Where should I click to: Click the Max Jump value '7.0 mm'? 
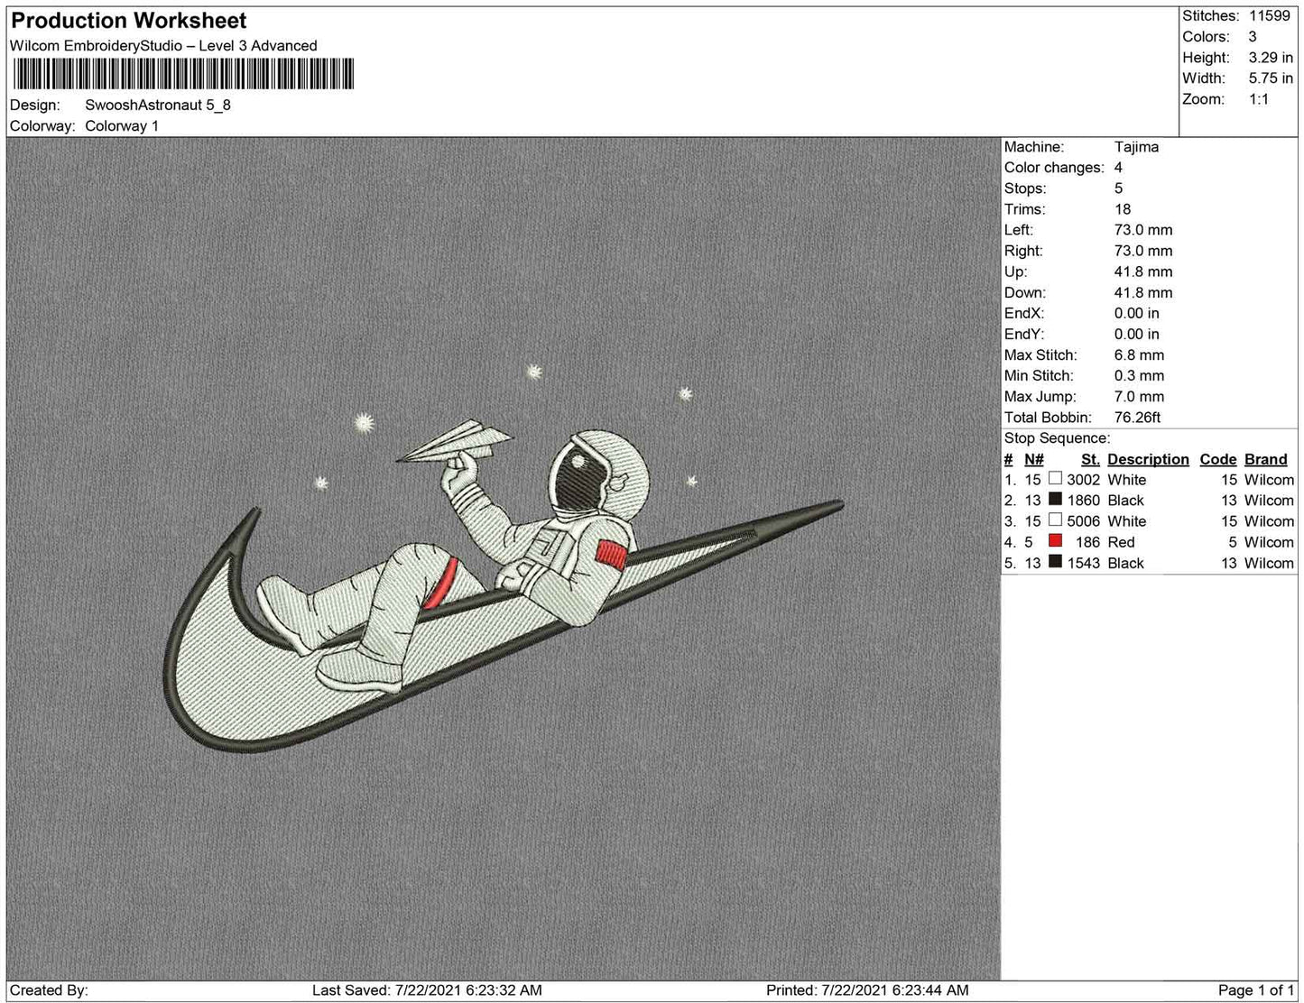point(1139,397)
